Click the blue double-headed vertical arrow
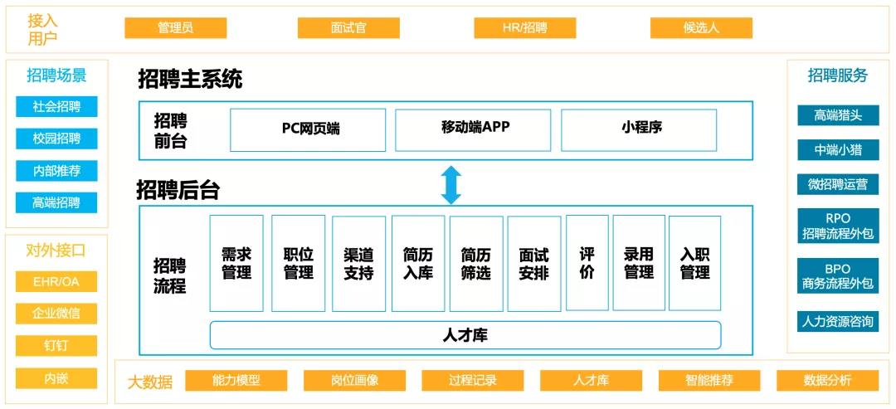Viewport: 896px width, 409px height. click(x=450, y=184)
